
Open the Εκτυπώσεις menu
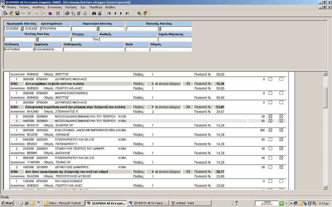tap(55, 7)
